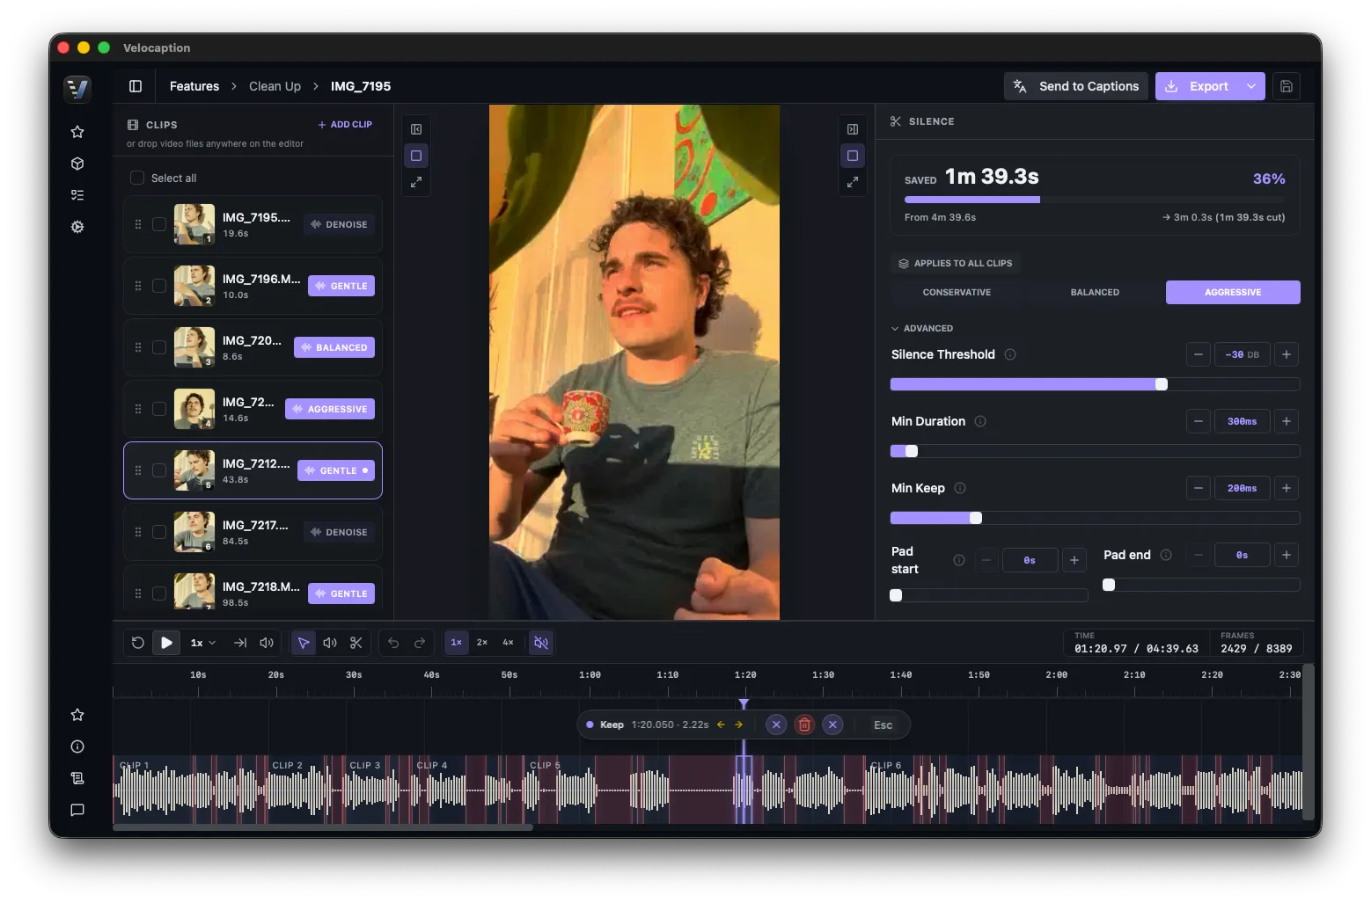Viewport: 1371px width, 903px height.
Task: Restart playback with the loop-back icon
Action: click(x=138, y=643)
